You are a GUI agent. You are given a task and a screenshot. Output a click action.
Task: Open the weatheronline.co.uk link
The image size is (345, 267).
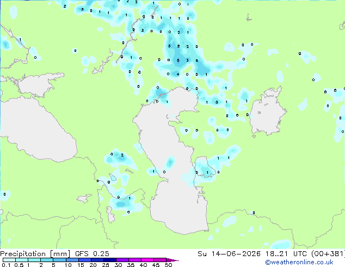299,262
